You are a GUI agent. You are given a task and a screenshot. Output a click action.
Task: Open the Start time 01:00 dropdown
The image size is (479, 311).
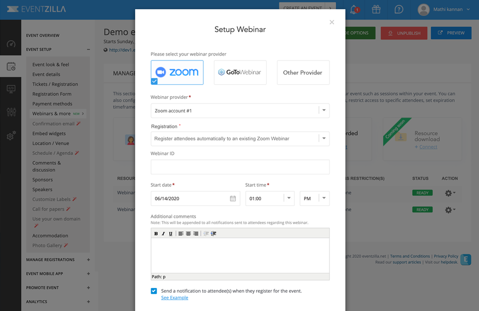point(270,199)
